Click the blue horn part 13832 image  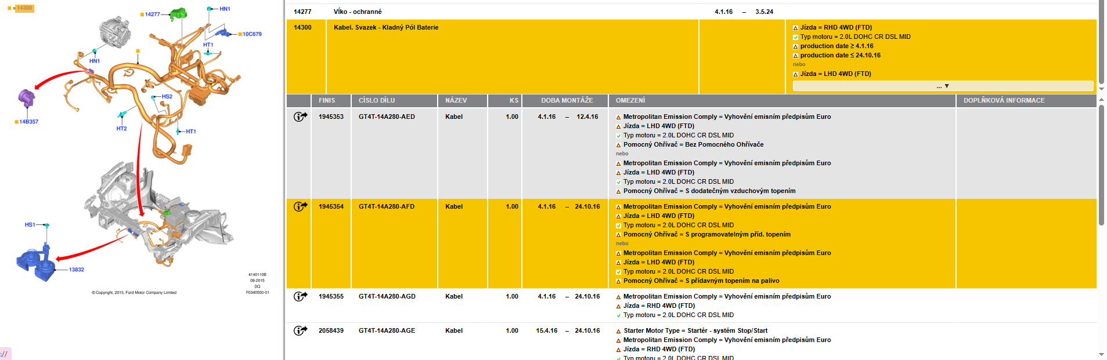(x=36, y=264)
